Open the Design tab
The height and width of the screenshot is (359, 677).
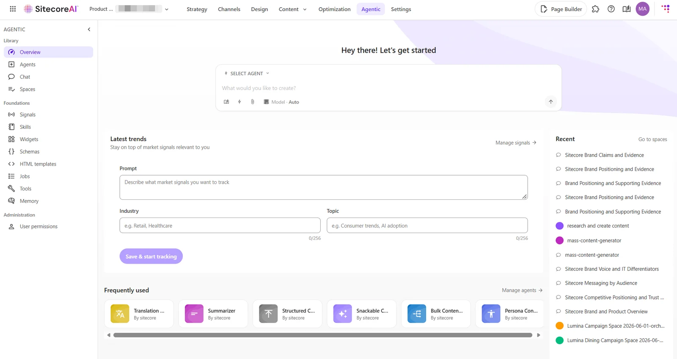coord(259,9)
